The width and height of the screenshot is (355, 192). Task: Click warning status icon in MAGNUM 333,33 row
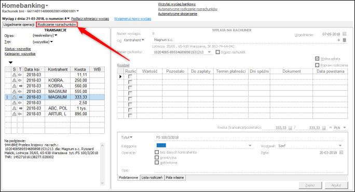(x=14, y=97)
